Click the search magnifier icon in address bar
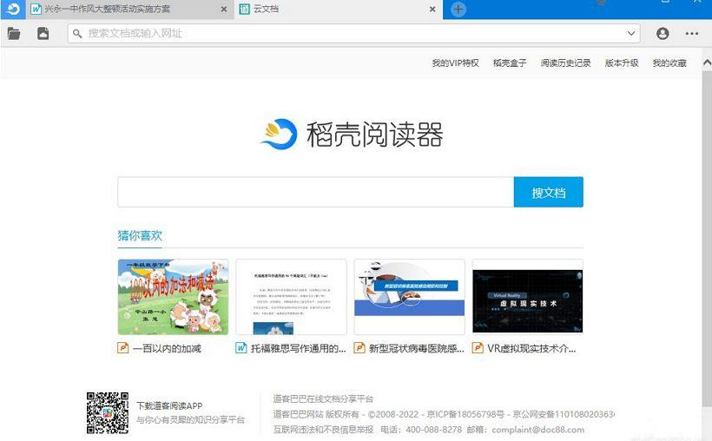The image size is (712, 441). (x=77, y=34)
